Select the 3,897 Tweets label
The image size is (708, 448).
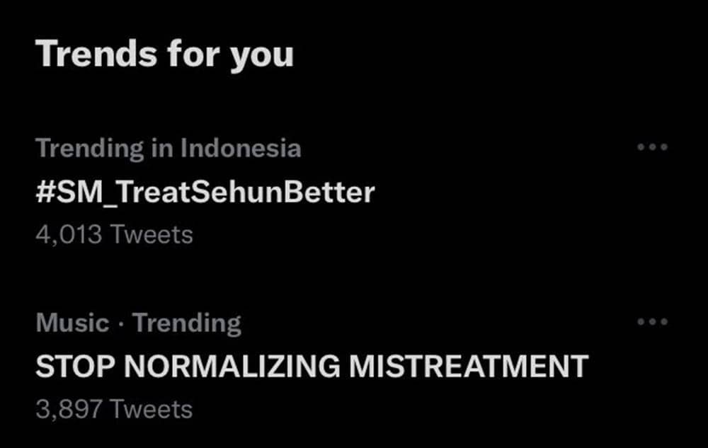click(x=113, y=409)
